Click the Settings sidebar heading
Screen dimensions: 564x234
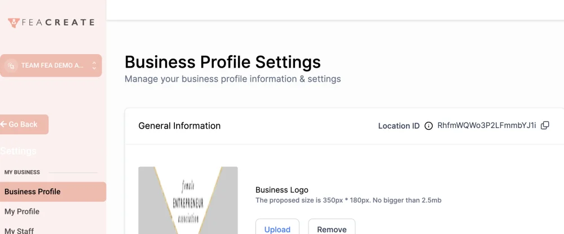(19, 151)
